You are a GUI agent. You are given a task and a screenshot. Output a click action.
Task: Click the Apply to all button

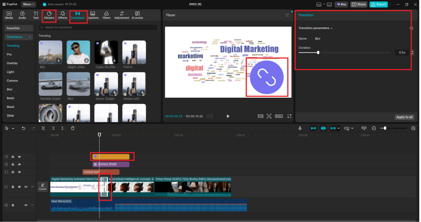point(404,117)
